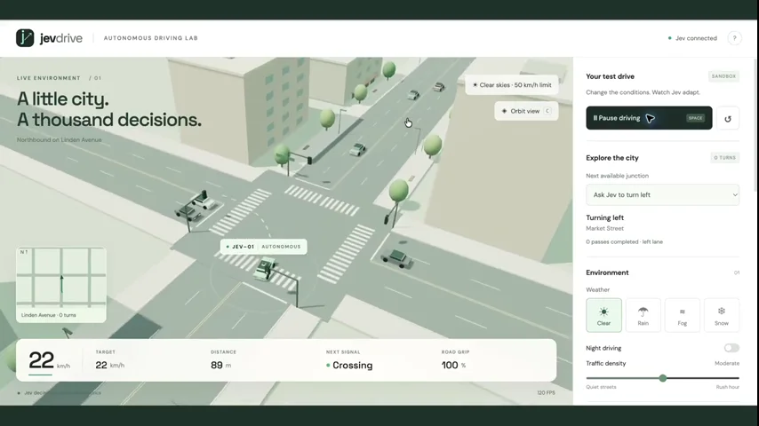
Task: Click the Autonomous Driving Lab header text
Action: [x=150, y=38]
